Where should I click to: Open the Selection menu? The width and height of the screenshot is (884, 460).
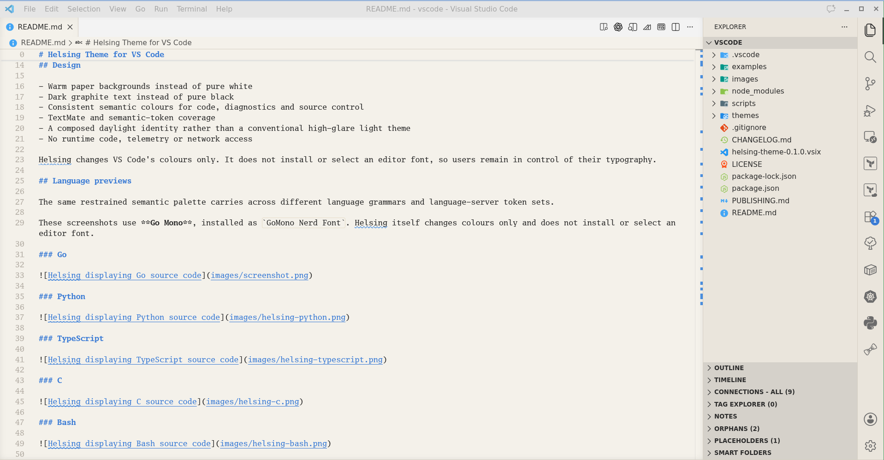tap(84, 9)
